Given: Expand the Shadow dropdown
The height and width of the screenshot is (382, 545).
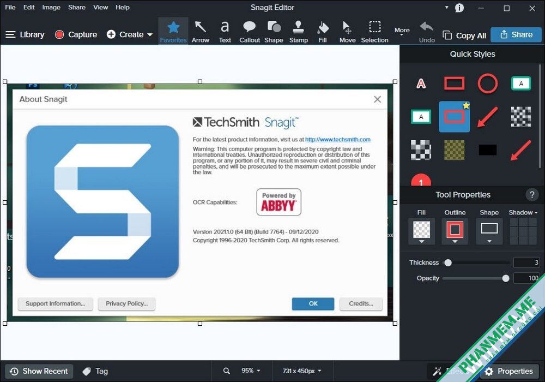Looking at the screenshot, I should (x=523, y=212).
